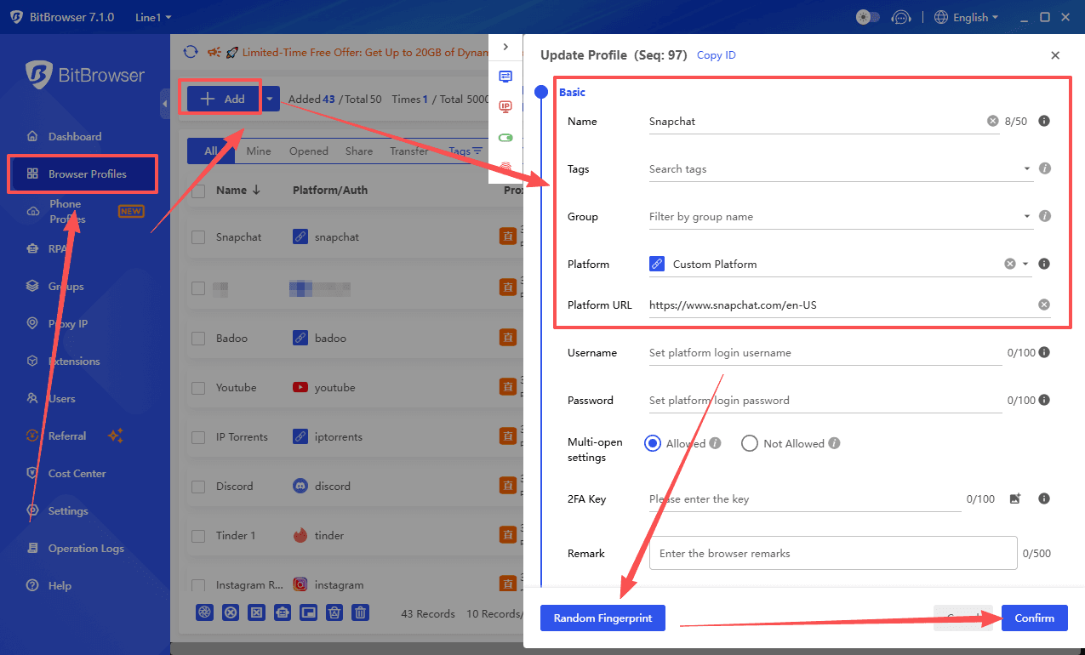This screenshot has width=1085, height=655.
Task: Open the Platform dropdown showing Custom Platform
Action: (1025, 265)
